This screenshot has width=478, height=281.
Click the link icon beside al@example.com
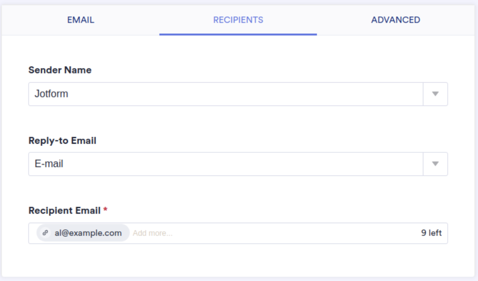(45, 233)
